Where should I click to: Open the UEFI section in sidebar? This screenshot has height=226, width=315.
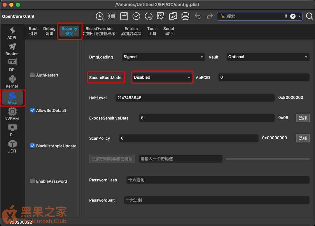[x=12, y=146]
